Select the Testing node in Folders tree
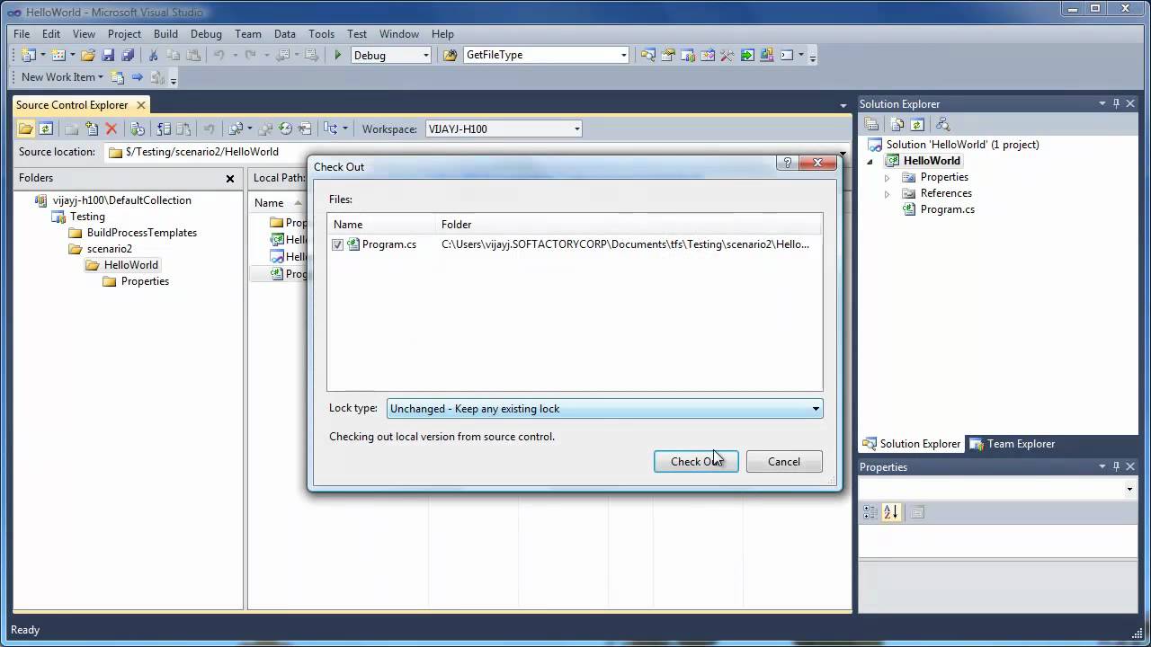1151x647 pixels. [87, 217]
